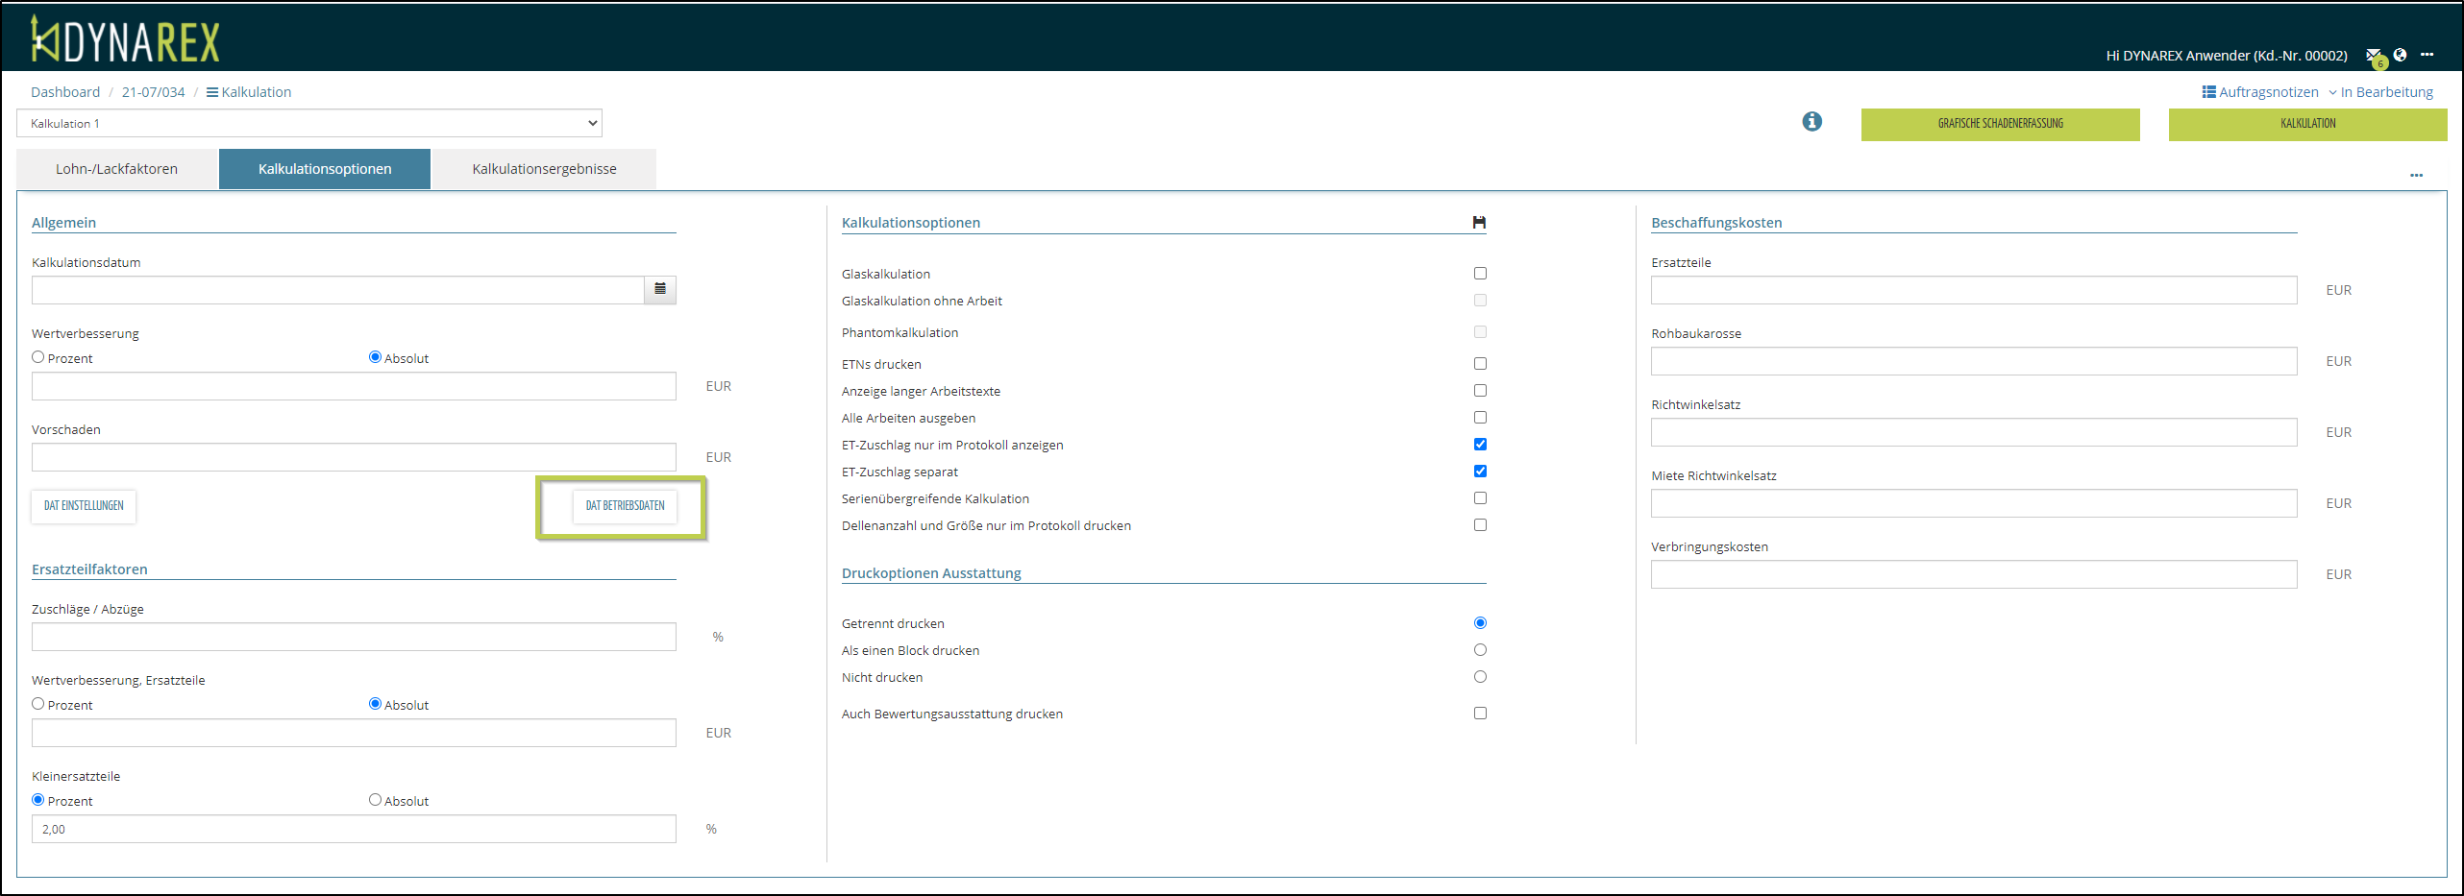
Task: Open the mail notifications icon
Action: pos(2373,56)
